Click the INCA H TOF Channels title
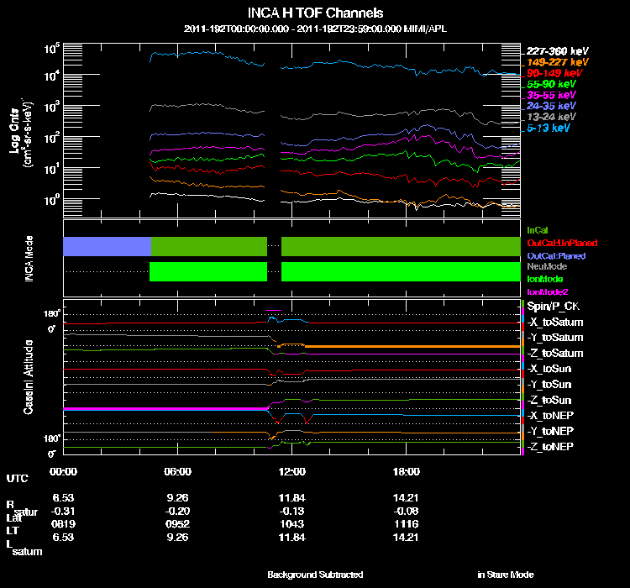This screenshot has width=630, height=588. pyautogui.click(x=315, y=13)
